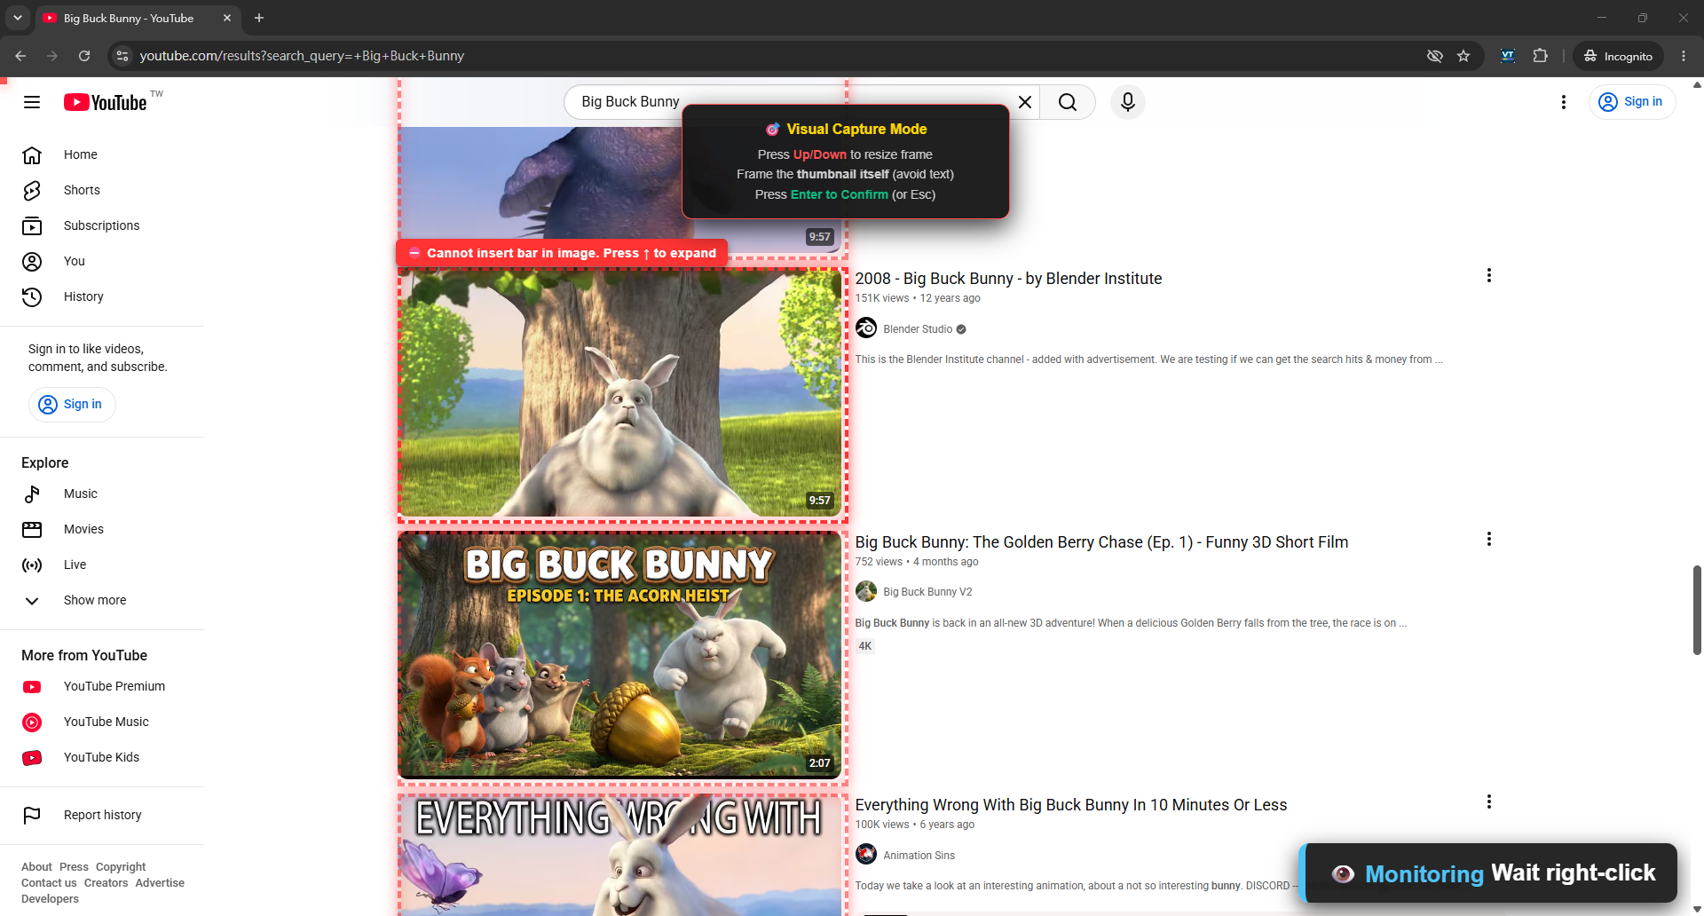
Task: Bookmark this page with the star icon
Action: [1463, 56]
